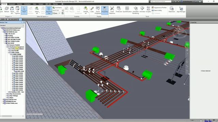Switch to the Animation tab
218x122 pixels.
(27, 4)
